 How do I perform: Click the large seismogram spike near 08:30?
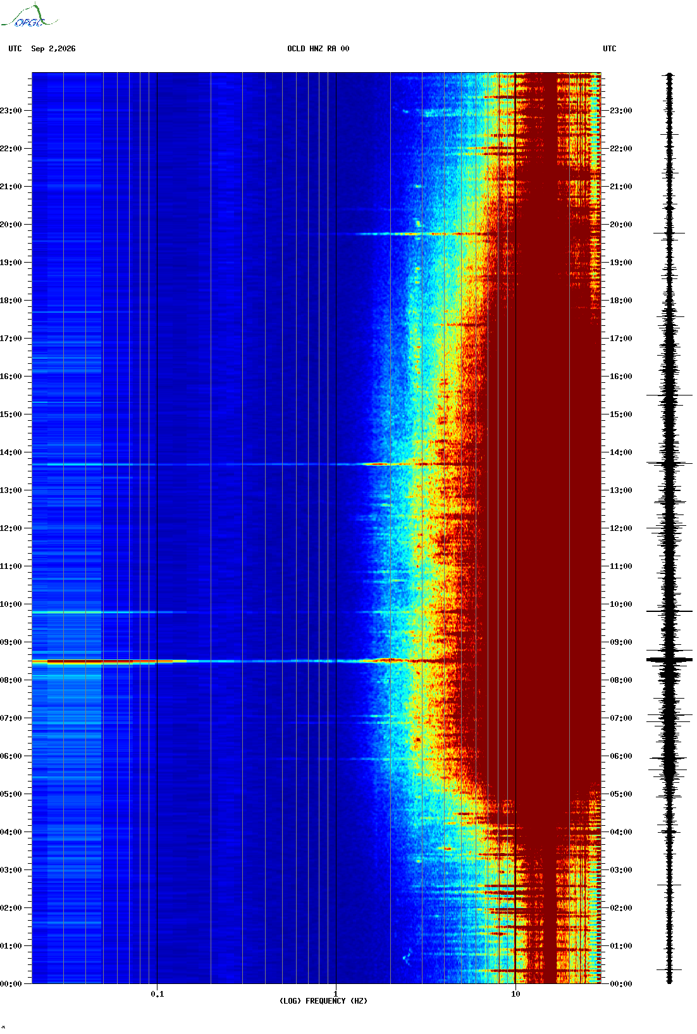tap(669, 660)
